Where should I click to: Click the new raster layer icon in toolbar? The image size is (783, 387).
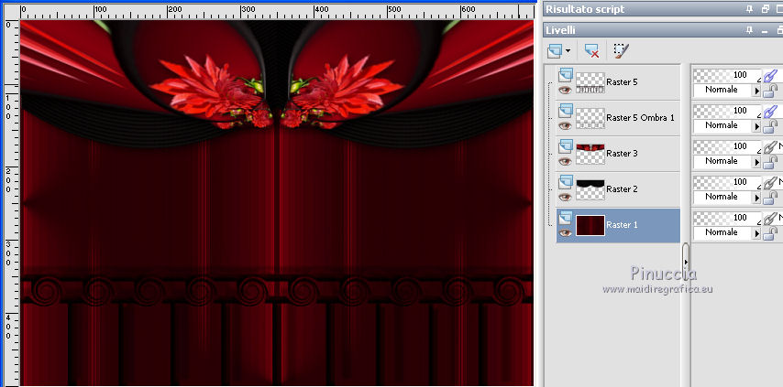(x=556, y=50)
